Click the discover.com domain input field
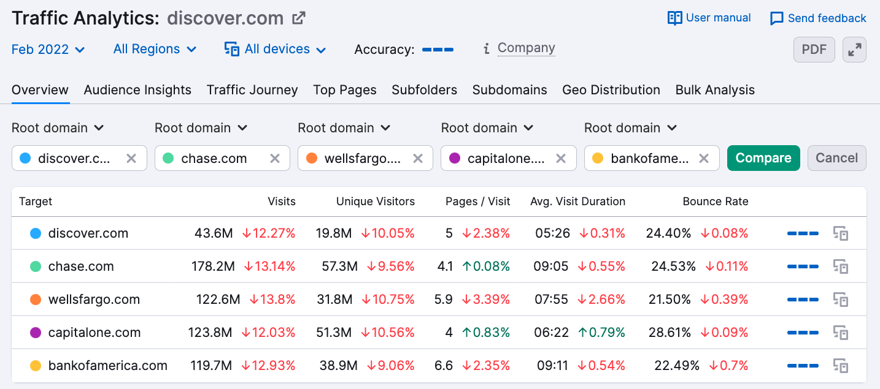880x389 pixels. 79,158
